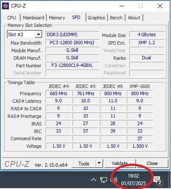Click the CPU-Z app icon in title bar

(5, 6)
